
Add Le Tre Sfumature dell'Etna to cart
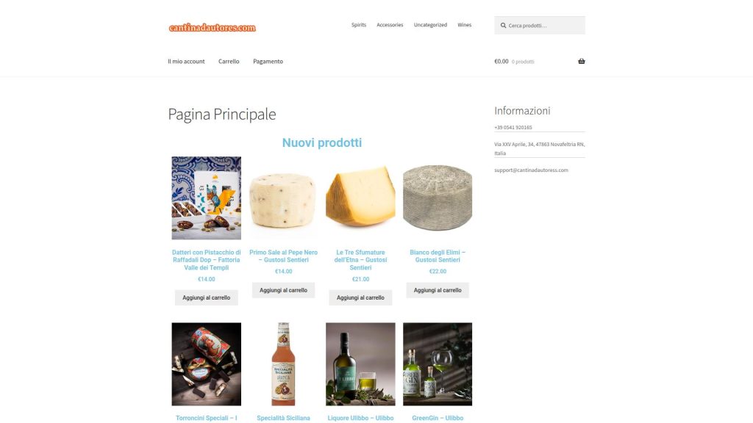coord(360,298)
